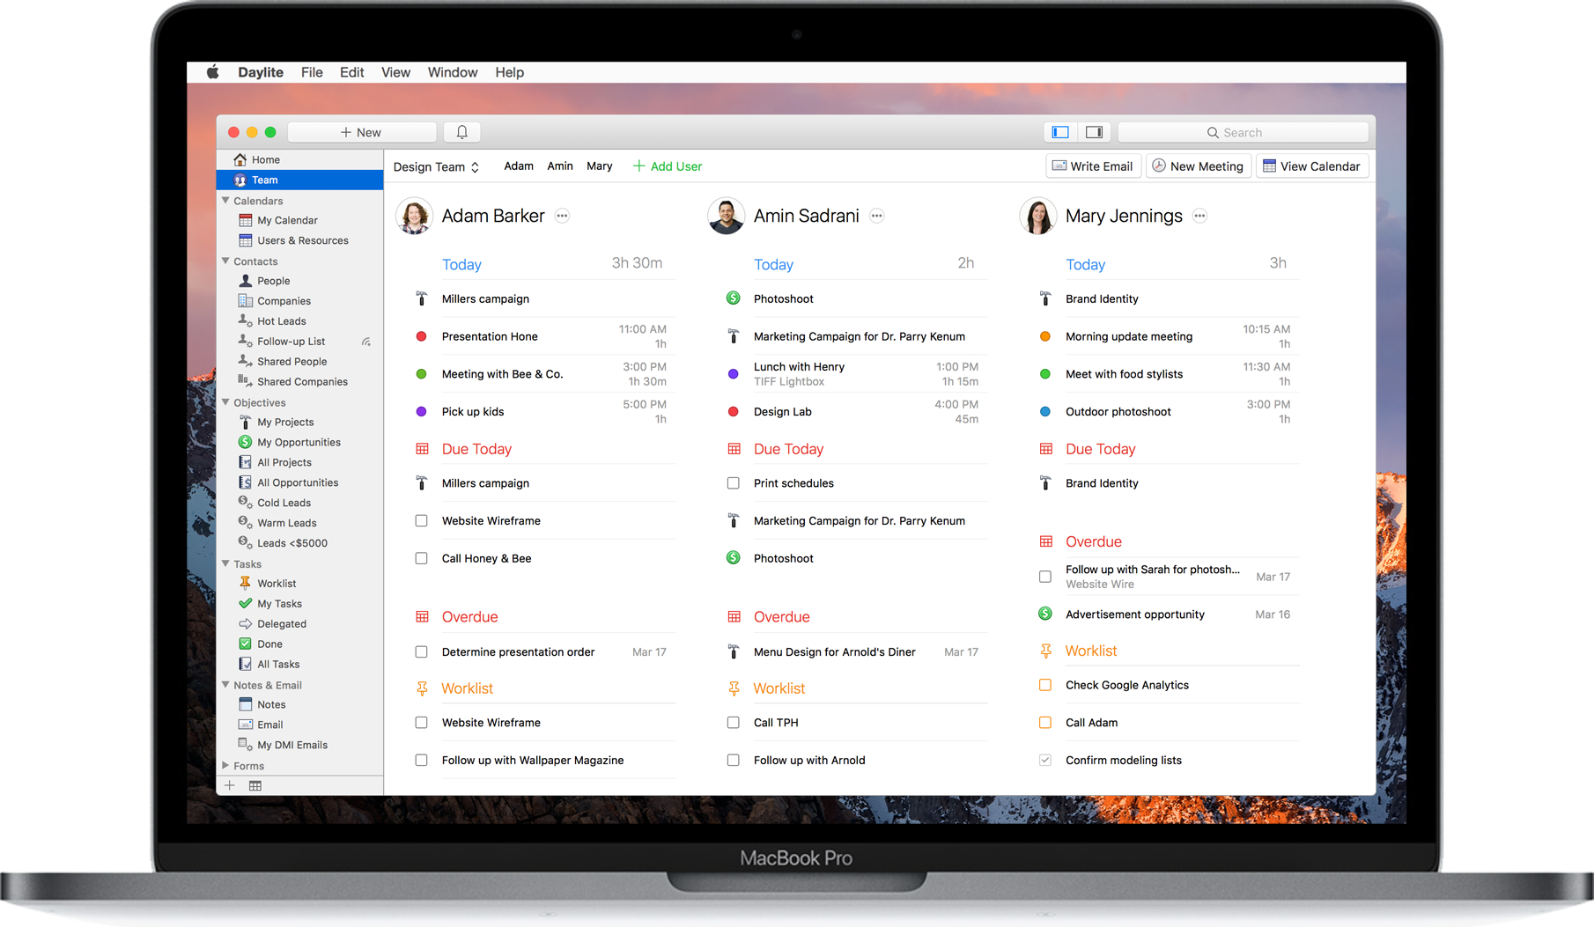
Task: Collapse the Contacts section
Action: coord(225,261)
